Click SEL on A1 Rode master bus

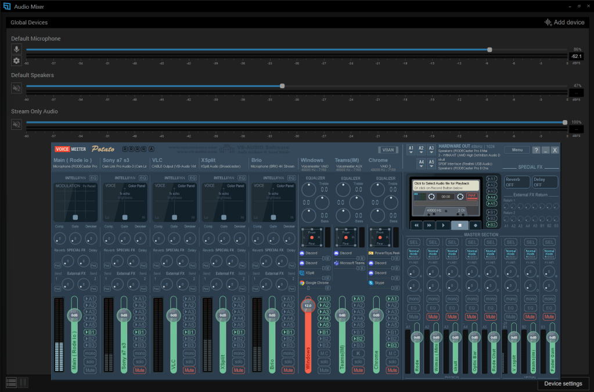pos(413,242)
